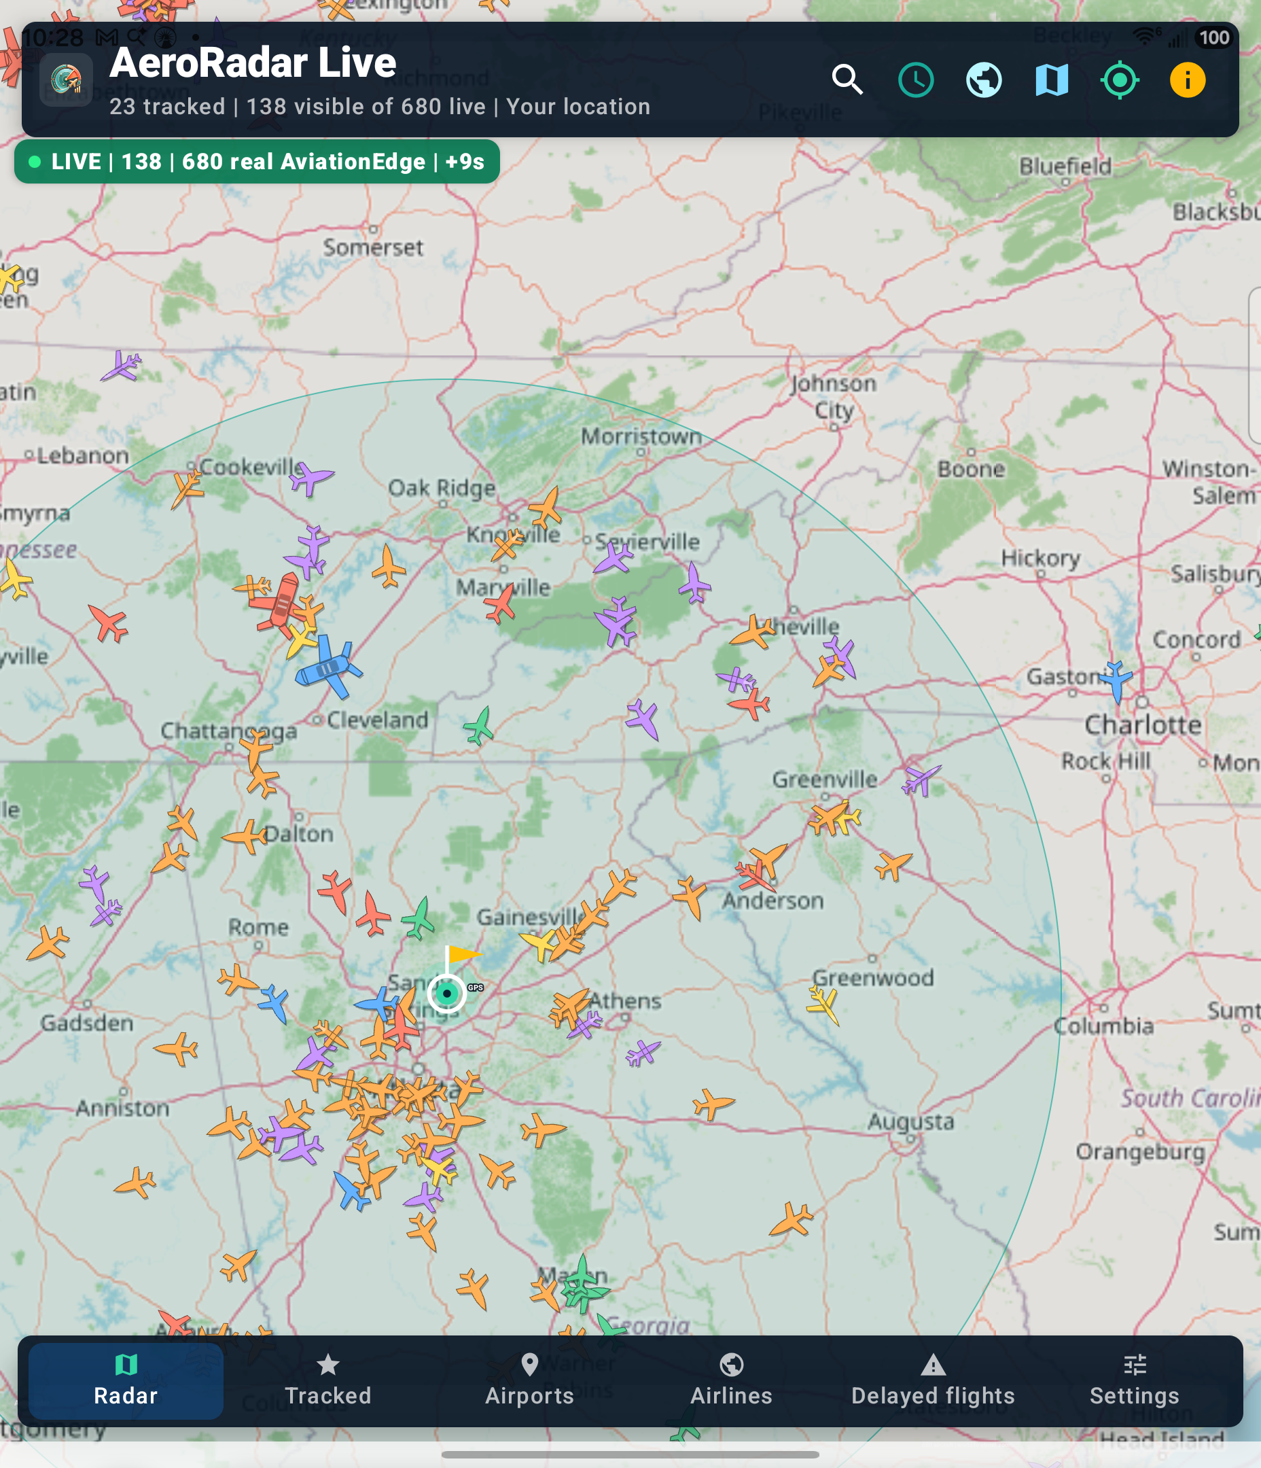Image resolution: width=1261 pixels, height=1468 pixels.
Task: Switch to the Tracked tab
Action: 328,1381
